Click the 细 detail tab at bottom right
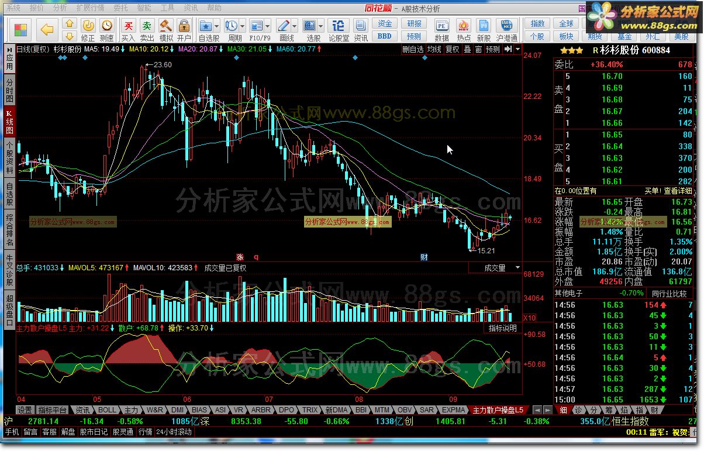This screenshot has width=704, height=451. click(562, 410)
